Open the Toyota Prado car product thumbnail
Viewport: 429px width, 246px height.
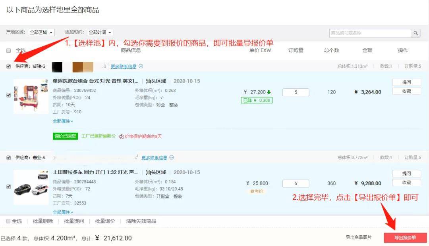click(31, 187)
